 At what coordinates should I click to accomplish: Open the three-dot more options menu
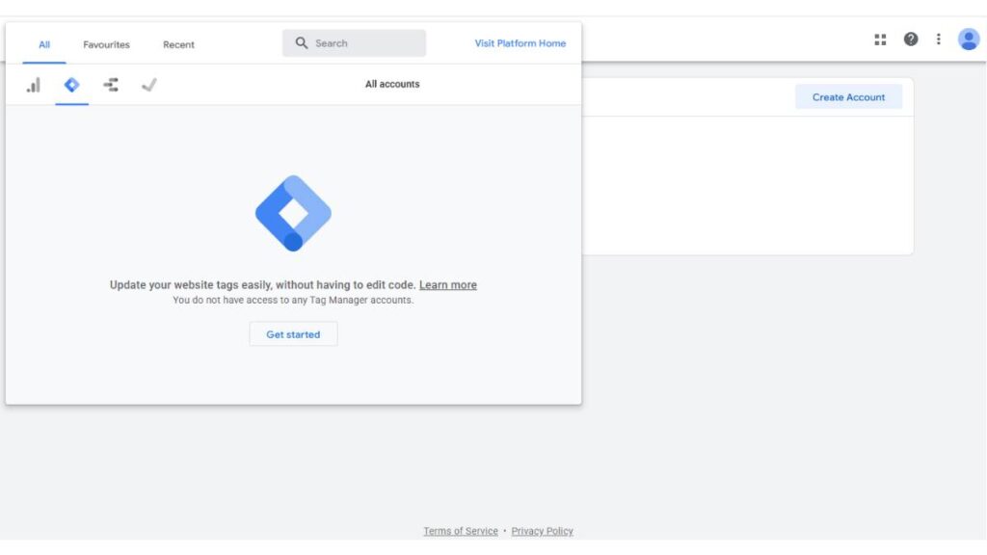[939, 40]
